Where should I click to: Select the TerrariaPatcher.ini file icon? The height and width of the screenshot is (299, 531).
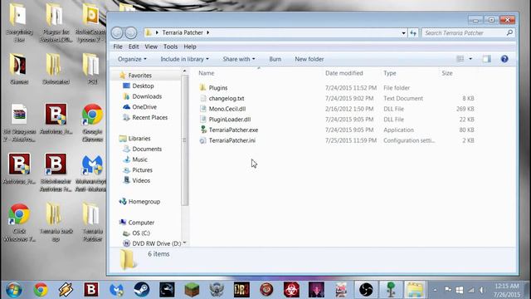point(202,140)
